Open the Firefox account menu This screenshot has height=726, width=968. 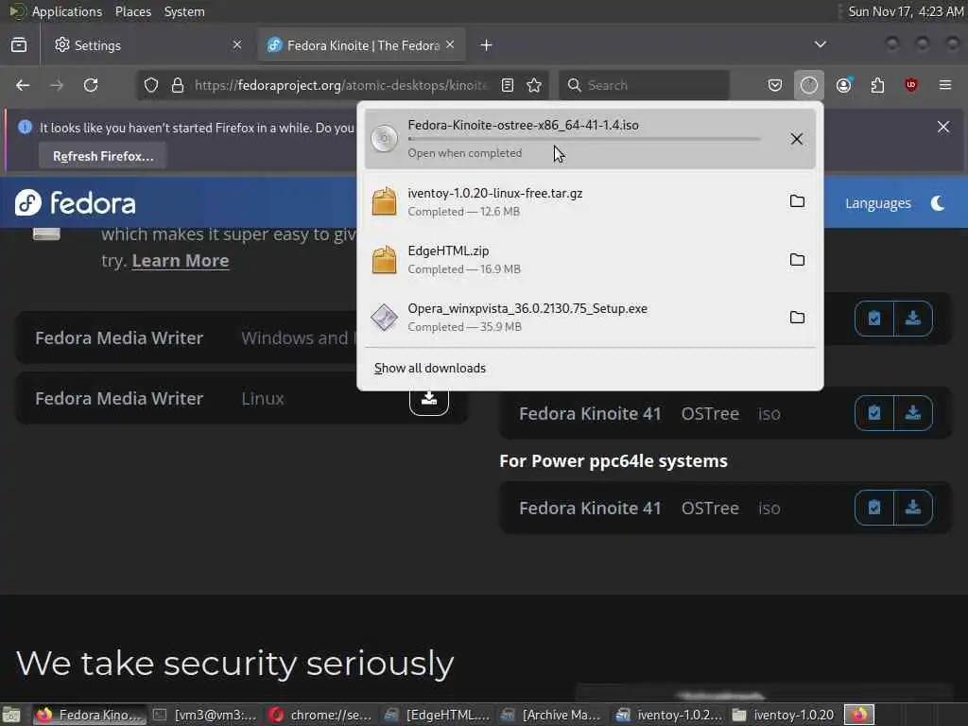pos(844,85)
